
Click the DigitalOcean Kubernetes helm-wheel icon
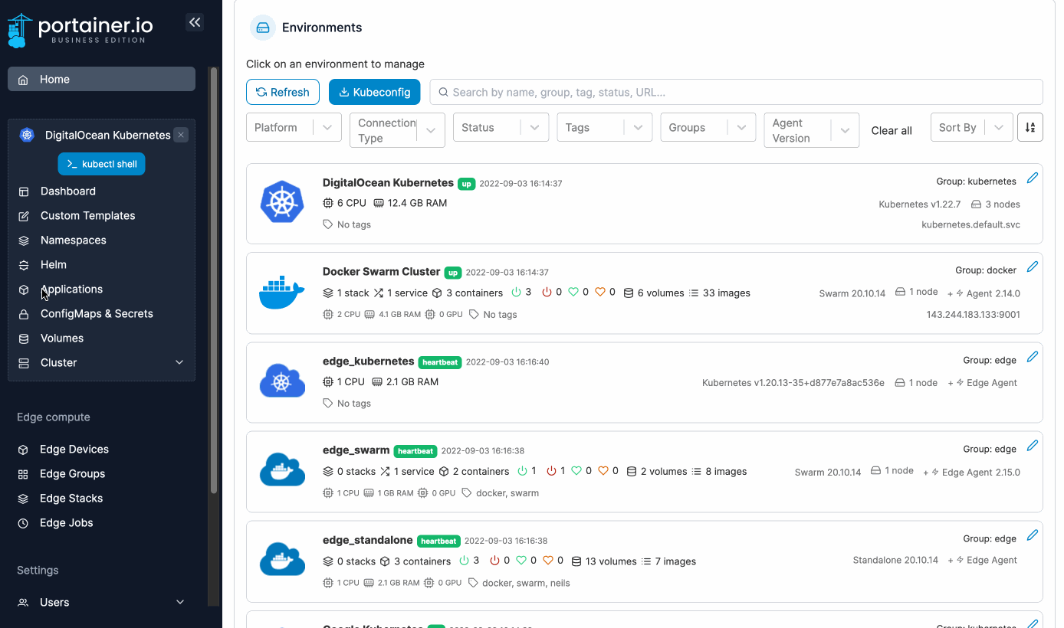282,202
